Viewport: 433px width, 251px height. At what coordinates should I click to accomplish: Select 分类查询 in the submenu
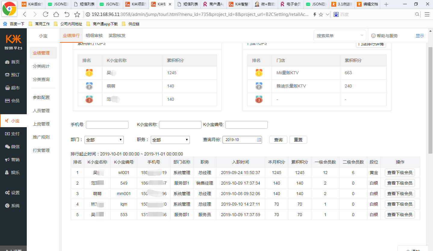(41, 79)
